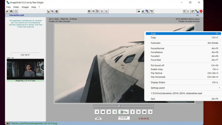Click triple-arrow fast forward button
This screenshot has height=125, width=222.
[145, 112]
